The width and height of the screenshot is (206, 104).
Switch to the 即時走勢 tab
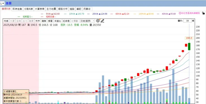tap(17, 9)
